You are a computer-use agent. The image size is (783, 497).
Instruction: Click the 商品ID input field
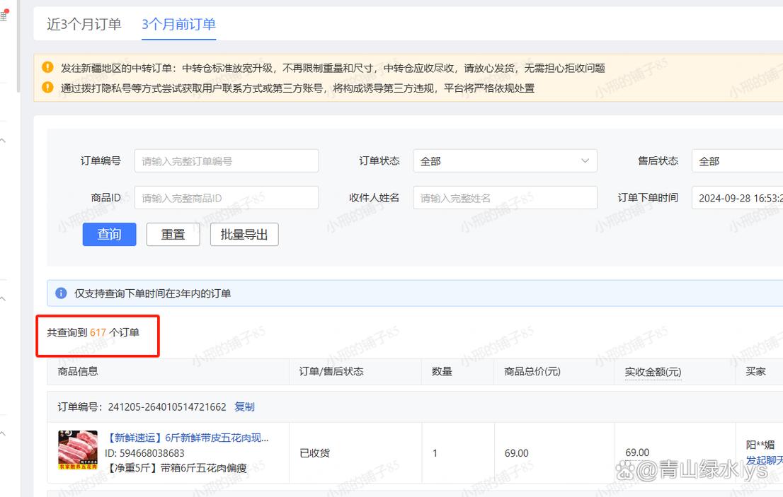(x=226, y=197)
